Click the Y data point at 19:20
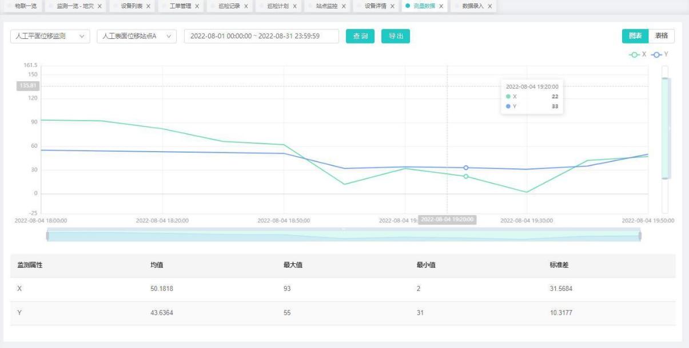The width and height of the screenshot is (689, 348). tap(466, 168)
